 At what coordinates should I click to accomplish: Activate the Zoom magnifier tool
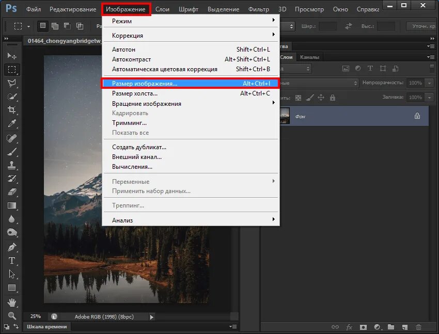coord(12,315)
